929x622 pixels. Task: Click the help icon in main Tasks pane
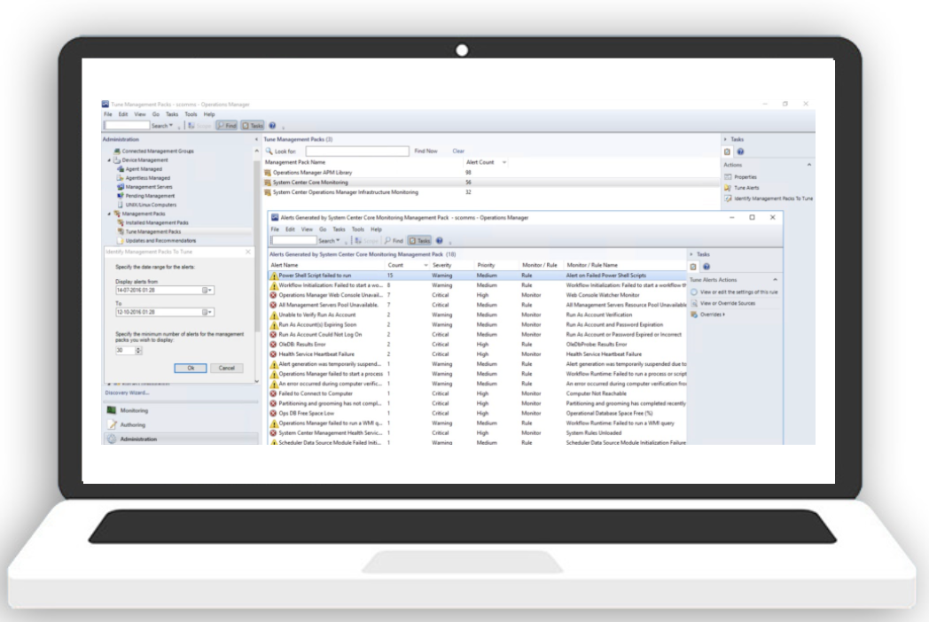[740, 152]
